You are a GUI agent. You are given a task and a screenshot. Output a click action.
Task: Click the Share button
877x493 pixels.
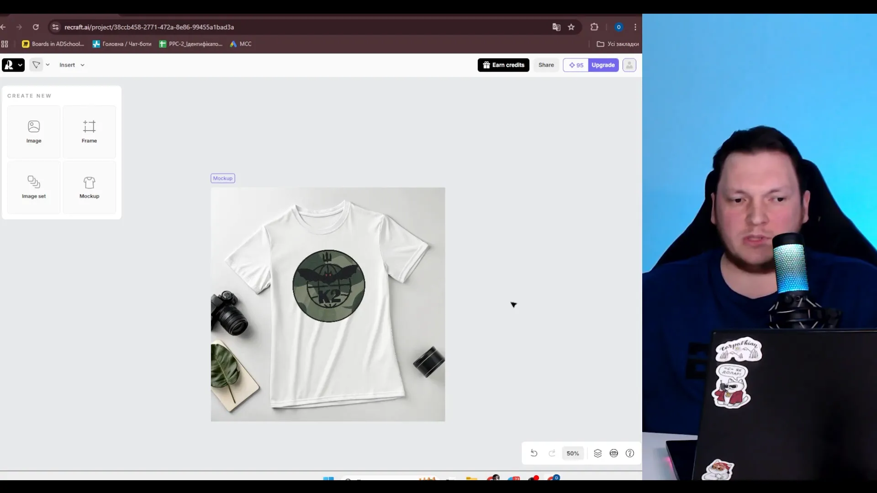546,65
